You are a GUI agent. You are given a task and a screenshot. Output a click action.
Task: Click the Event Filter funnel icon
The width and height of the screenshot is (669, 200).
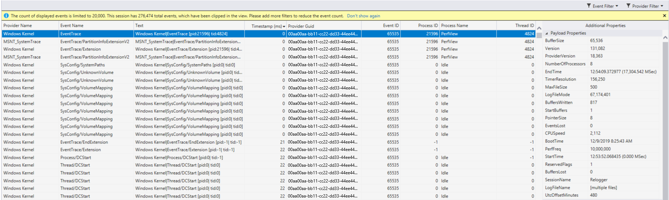click(x=589, y=6)
